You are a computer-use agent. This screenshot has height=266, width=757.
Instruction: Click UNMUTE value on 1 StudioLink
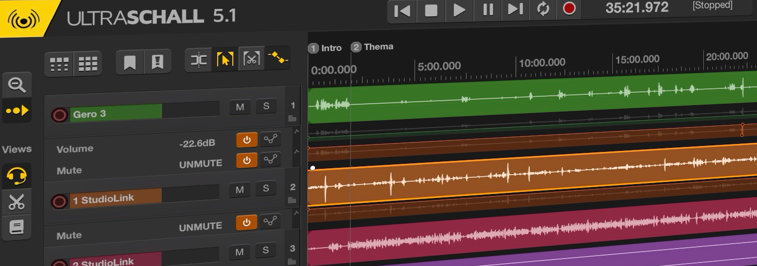pyautogui.click(x=200, y=227)
